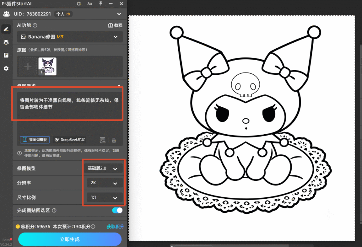
Task: Open the 尺寸比例 1:1 dropdown
Action: click(105, 198)
